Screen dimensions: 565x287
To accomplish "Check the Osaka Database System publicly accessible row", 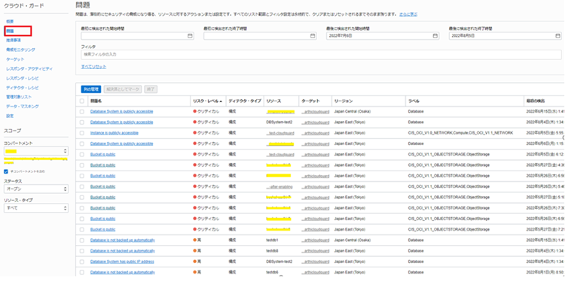I will coord(82,111).
